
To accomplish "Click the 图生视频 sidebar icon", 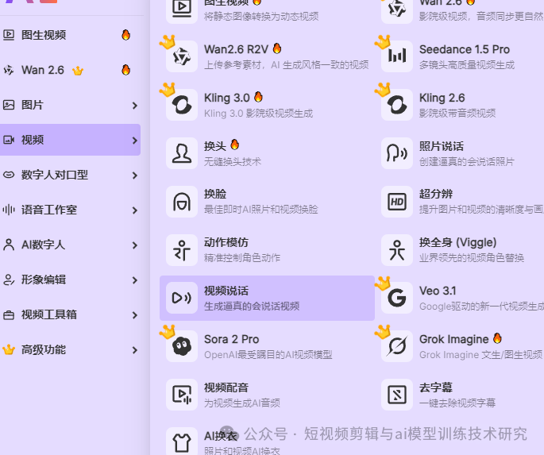I will (9, 35).
